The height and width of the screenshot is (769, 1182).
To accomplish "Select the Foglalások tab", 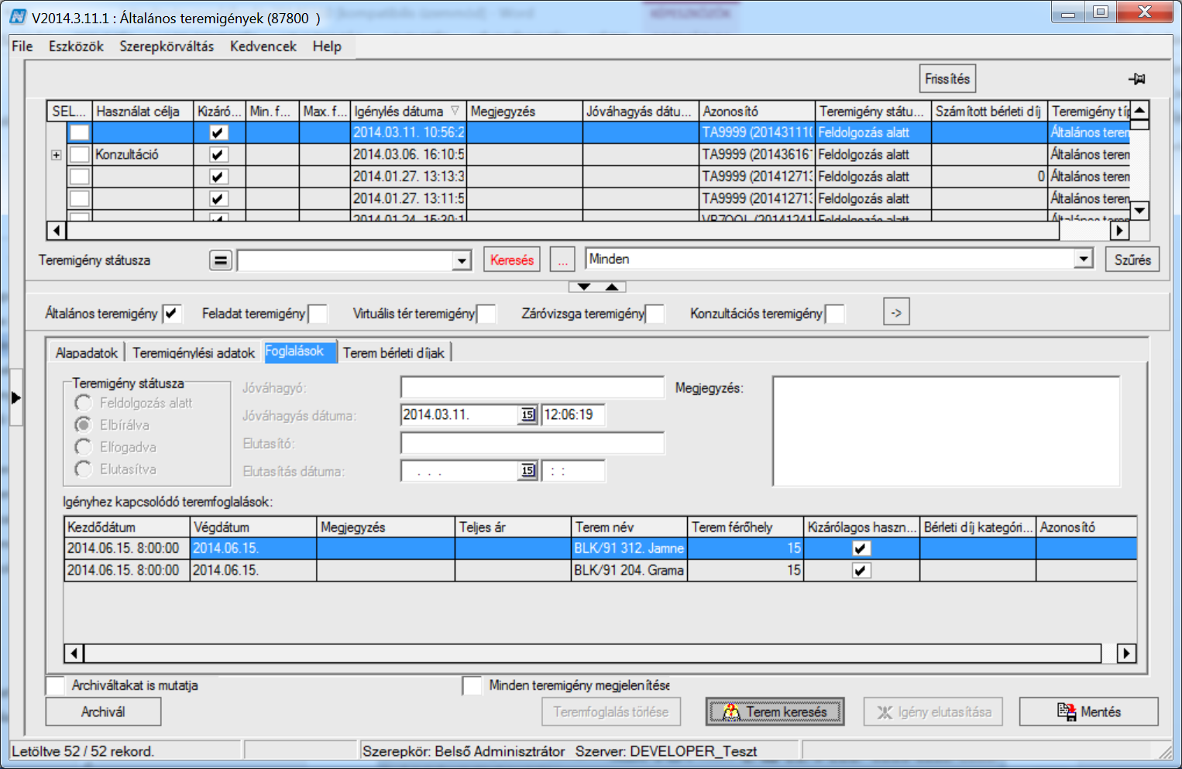I will pyautogui.click(x=299, y=352).
